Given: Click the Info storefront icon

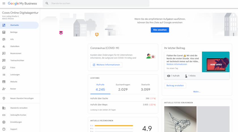Looking at the screenshot, I should (4, 39).
